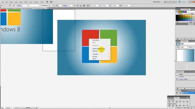Toggle visibility of Opacity appearance row
This screenshot has width=195, height=109.
177,79
